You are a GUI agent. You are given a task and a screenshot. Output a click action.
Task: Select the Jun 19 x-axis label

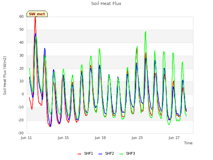tap(100, 138)
